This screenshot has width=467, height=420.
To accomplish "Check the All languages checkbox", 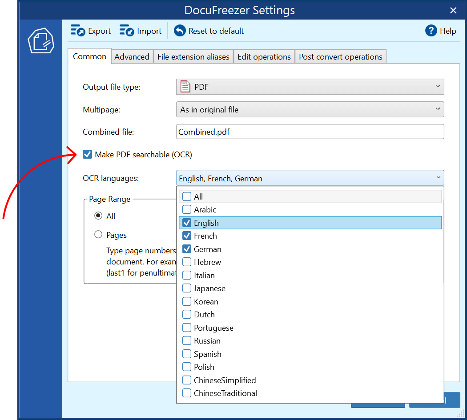I will tap(186, 196).
